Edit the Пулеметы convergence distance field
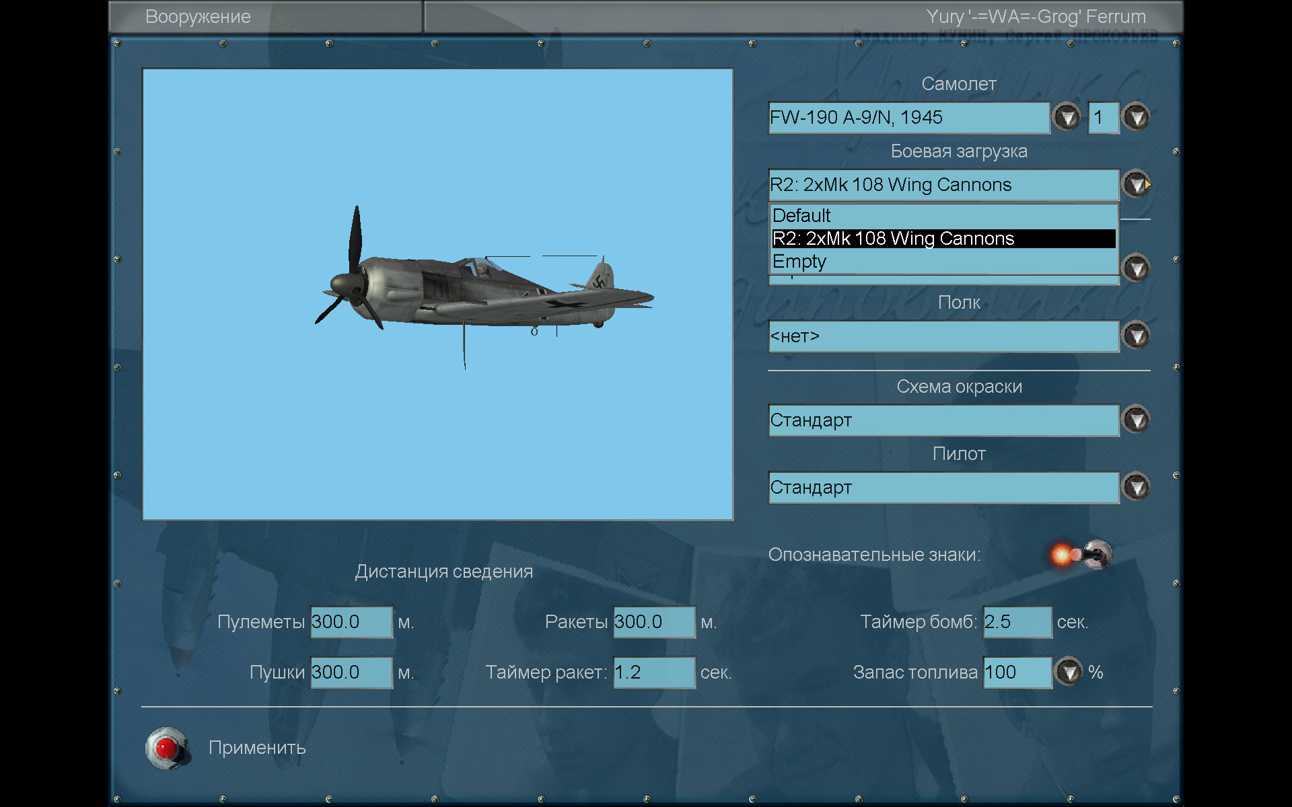The width and height of the screenshot is (1292, 807). [x=351, y=622]
